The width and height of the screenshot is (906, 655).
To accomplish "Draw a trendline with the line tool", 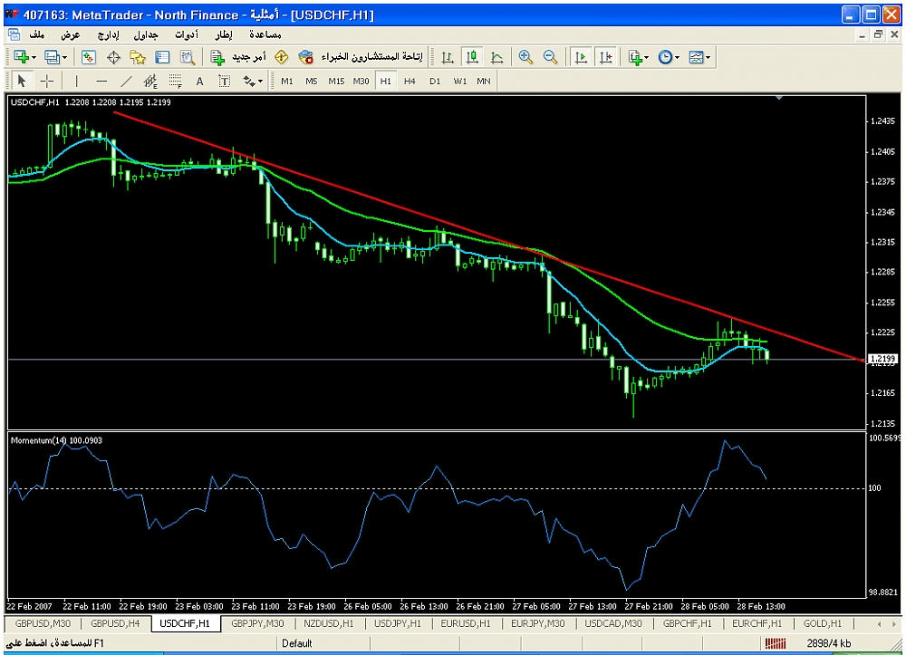I will (x=126, y=81).
